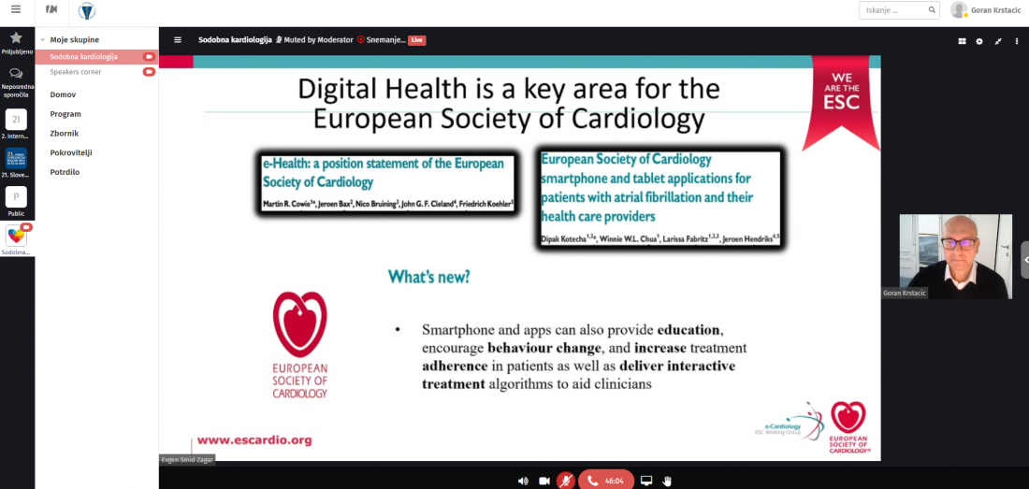Click the search magnifier icon

tap(932, 10)
